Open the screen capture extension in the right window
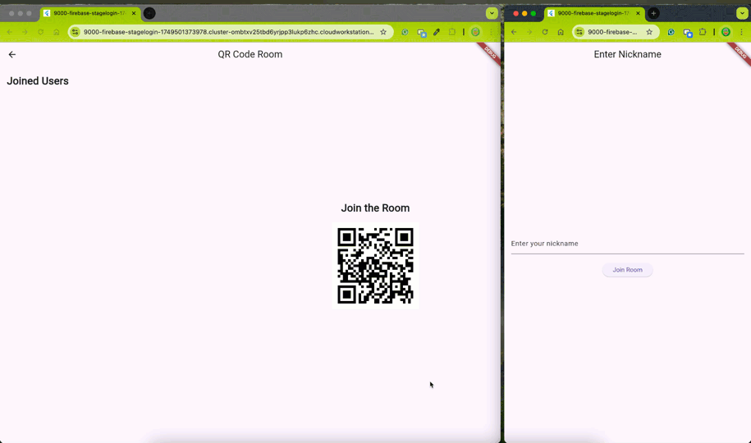Viewport: 751px width, 443px height. (x=688, y=33)
